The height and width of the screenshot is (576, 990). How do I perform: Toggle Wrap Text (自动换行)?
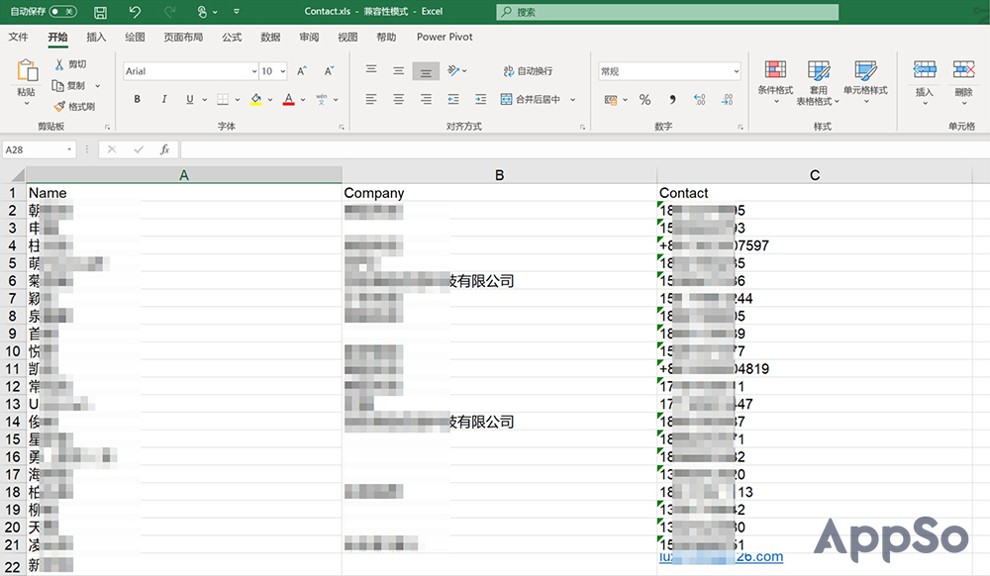tap(527, 71)
